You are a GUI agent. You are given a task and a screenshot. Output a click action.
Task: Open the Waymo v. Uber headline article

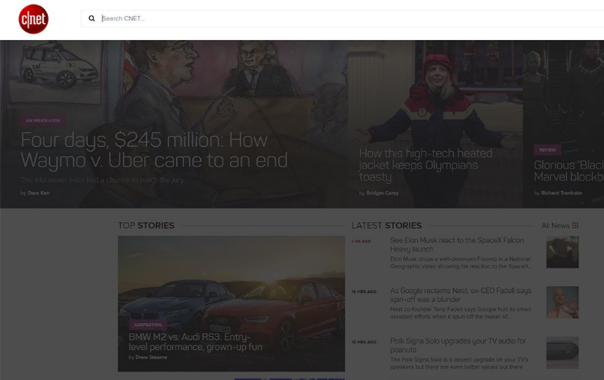coord(154,150)
